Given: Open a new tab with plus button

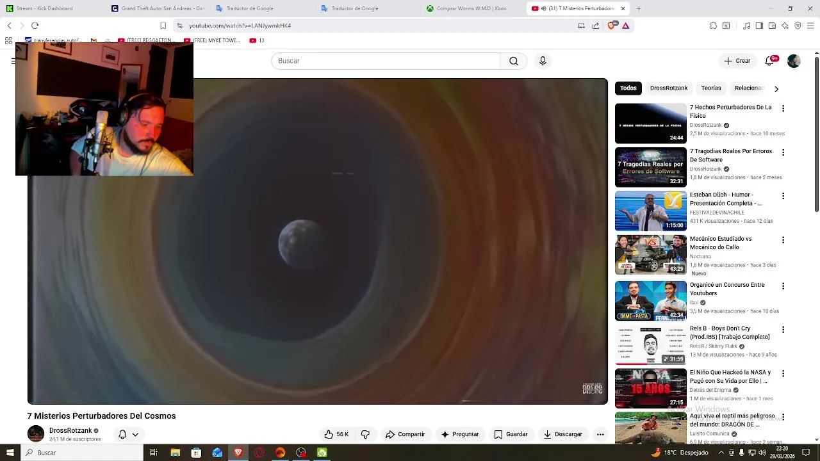Looking at the screenshot, I should point(638,8).
